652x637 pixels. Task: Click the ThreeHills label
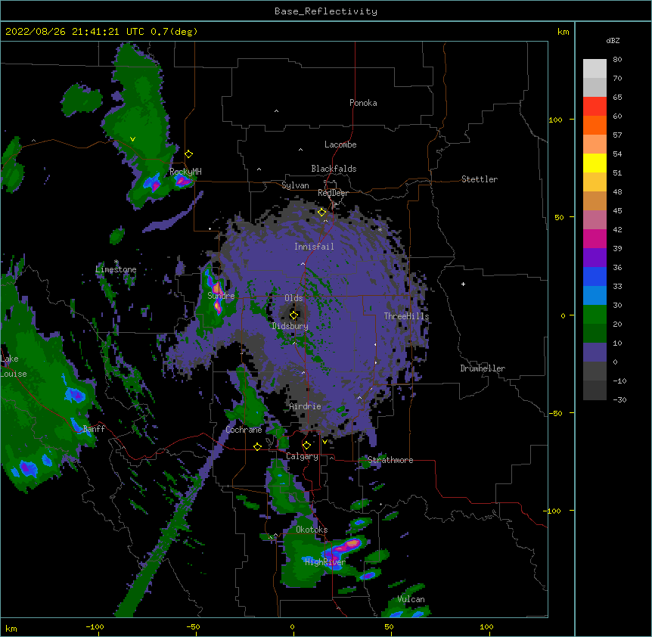[406, 316]
